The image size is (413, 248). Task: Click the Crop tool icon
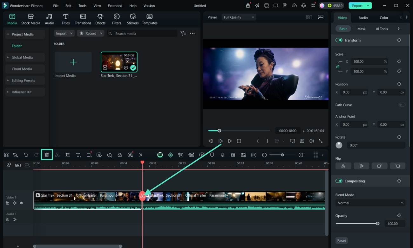pyautogui.click(x=68, y=155)
